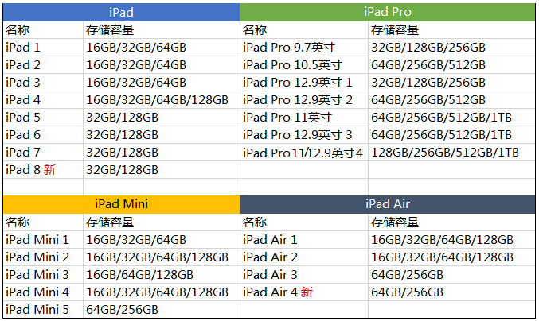
Task: Select iPad Mini 4's 16GB/32GB/64GB/128GB capacity cell
Action: (162, 292)
